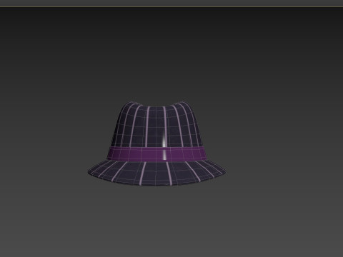
Task: Select the striped hat model in viewport
Action: (x=156, y=143)
